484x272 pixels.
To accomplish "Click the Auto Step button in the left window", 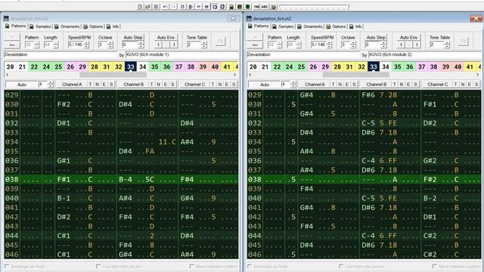I will click(133, 37).
